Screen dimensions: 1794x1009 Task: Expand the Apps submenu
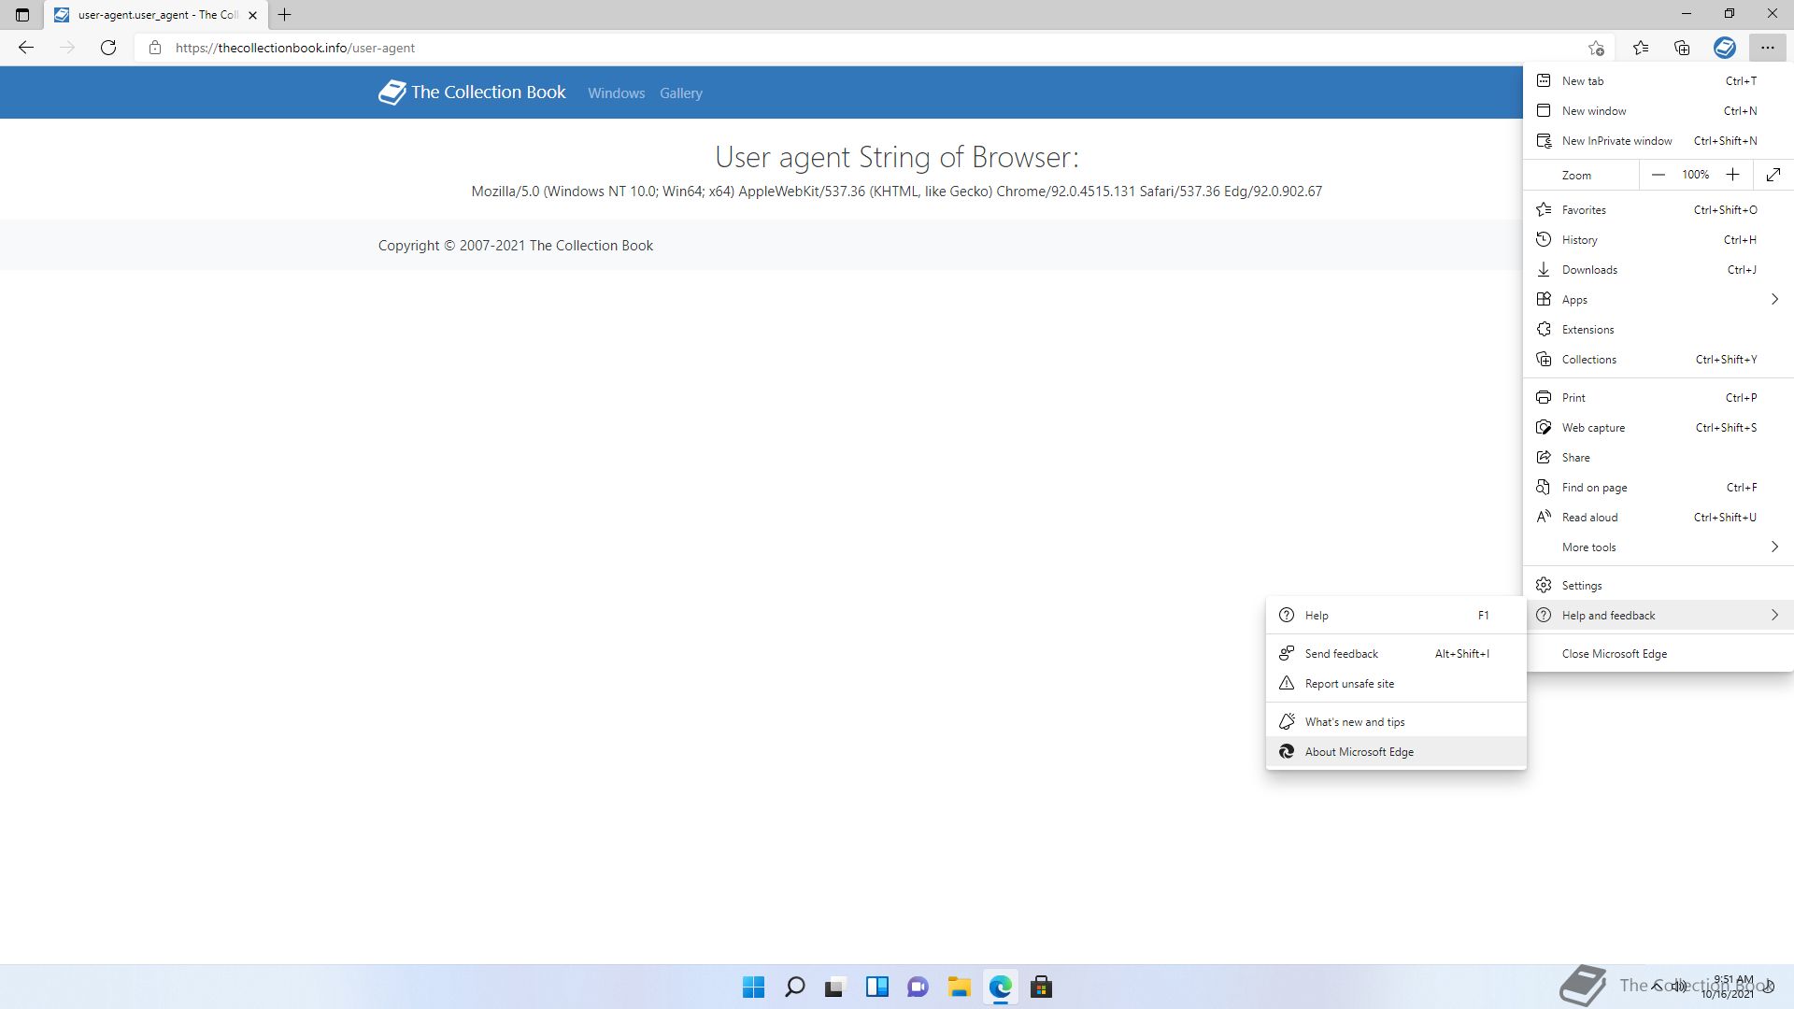point(1659,300)
